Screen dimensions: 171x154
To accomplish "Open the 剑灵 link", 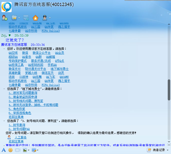I will point(61,73).
